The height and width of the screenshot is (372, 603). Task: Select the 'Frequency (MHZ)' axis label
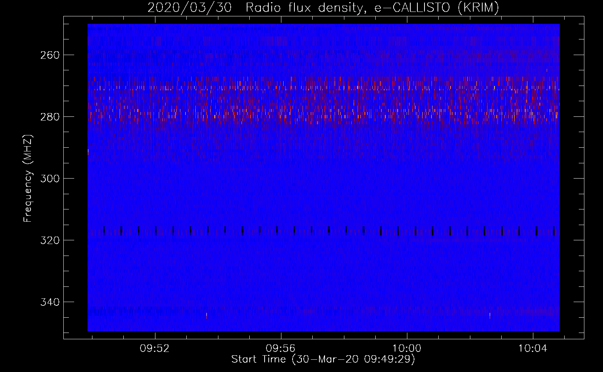[x=28, y=178]
